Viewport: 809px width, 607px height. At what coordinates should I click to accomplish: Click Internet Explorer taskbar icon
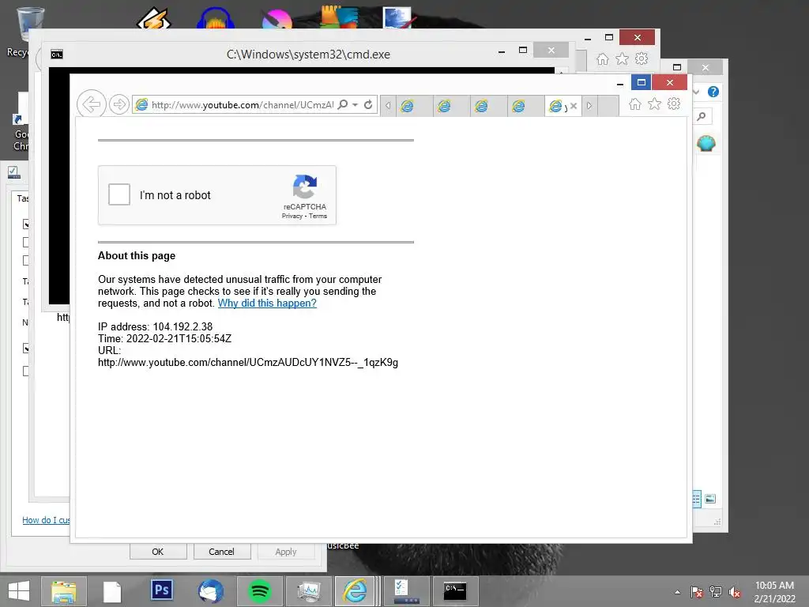tap(355, 591)
